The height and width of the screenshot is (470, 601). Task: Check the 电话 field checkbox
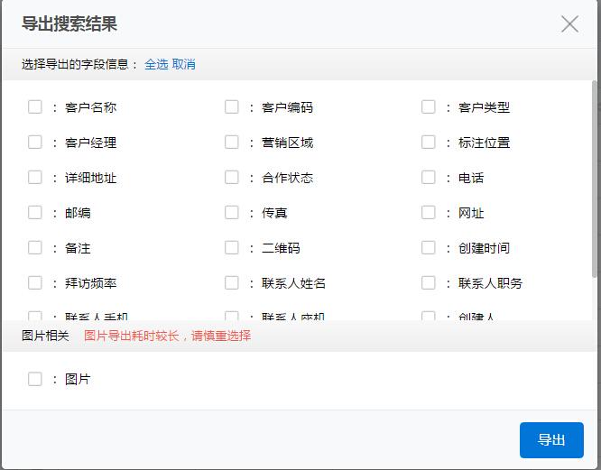point(429,177)
